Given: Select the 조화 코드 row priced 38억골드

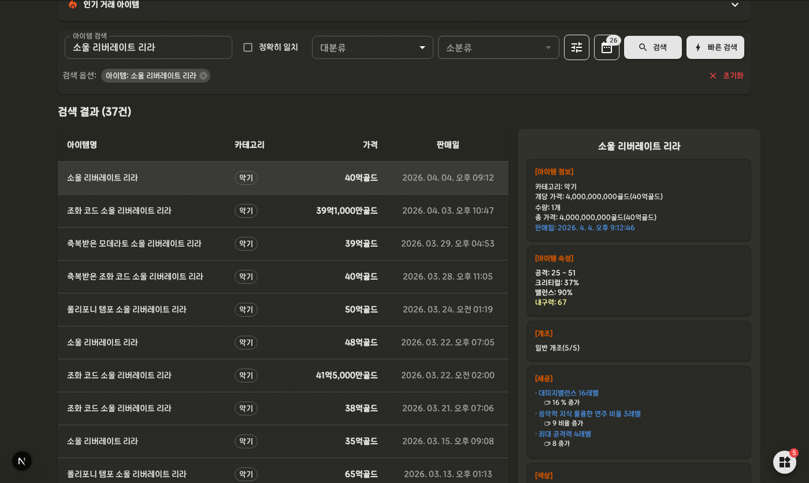Looking at the screenshot, I should click(x=283, y=408).
